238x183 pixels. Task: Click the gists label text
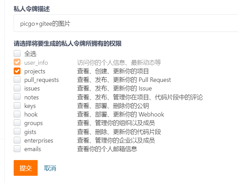coord(30,132)
